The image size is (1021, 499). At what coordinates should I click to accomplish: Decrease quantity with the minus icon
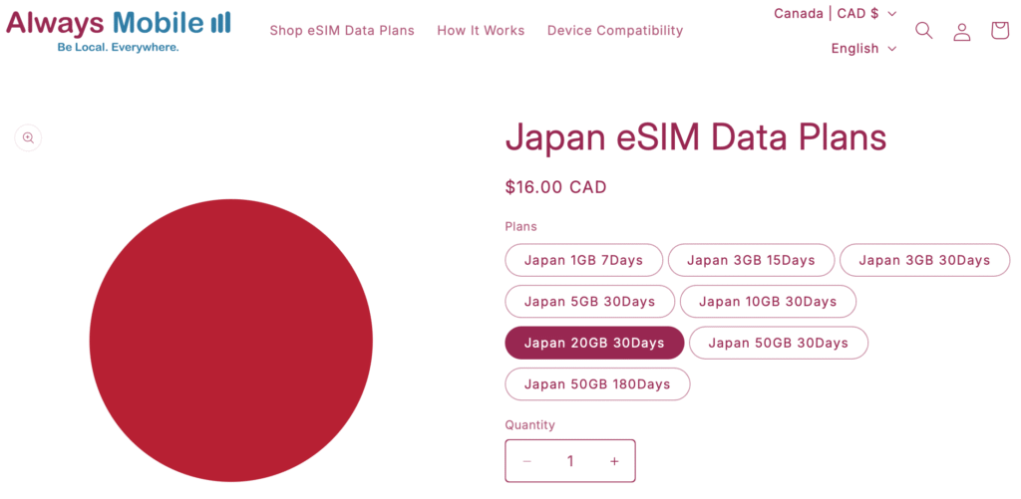pyautogui.click(x=527, y=461)
